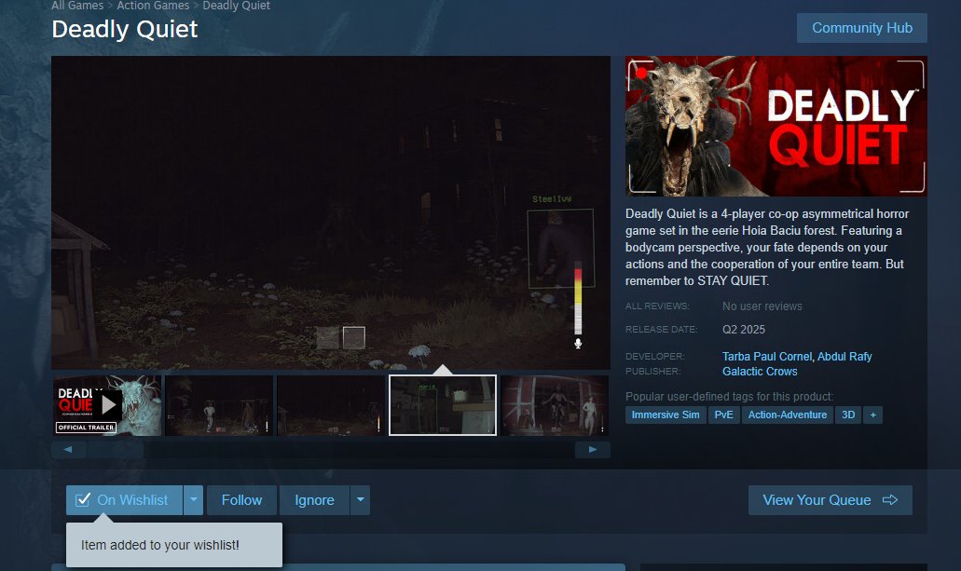Image resolution: width=961 pixels, height=571 pixels.
Task: Remove game via On Wishlist button
Action: point(124,500)
